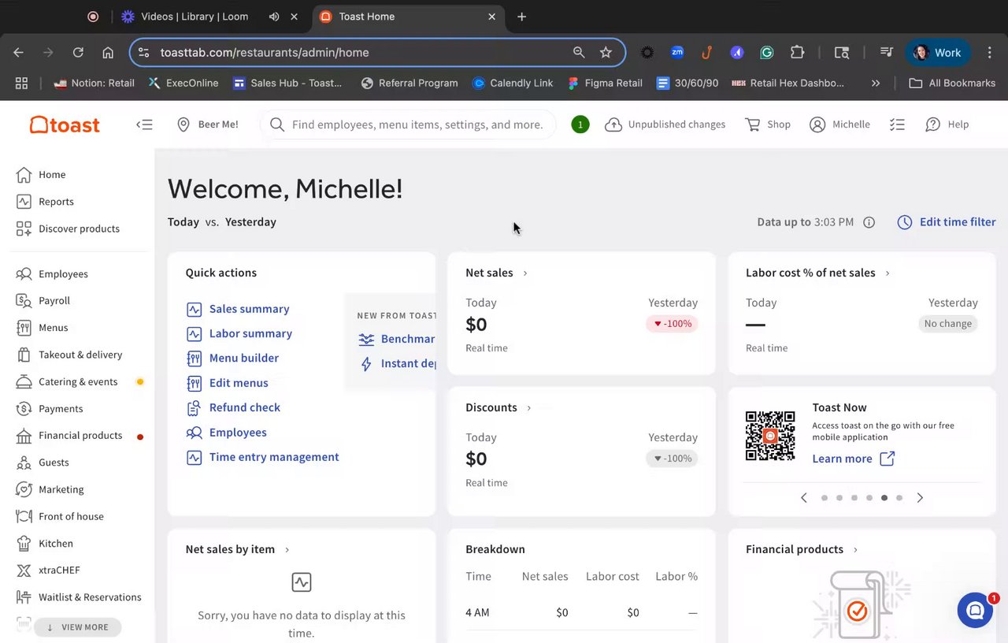1008x643 pixels.
Task: Expand the Labor cost % of net sales chevron
Action: [x=888, y=273]
